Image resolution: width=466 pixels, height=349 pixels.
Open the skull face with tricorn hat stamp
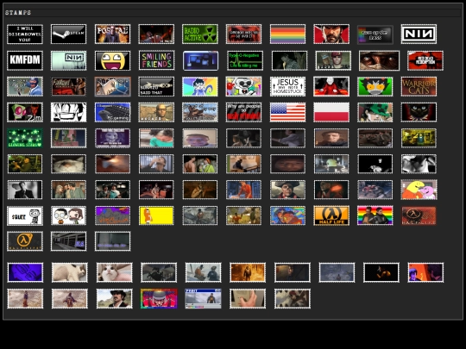[x=287, y=190]
